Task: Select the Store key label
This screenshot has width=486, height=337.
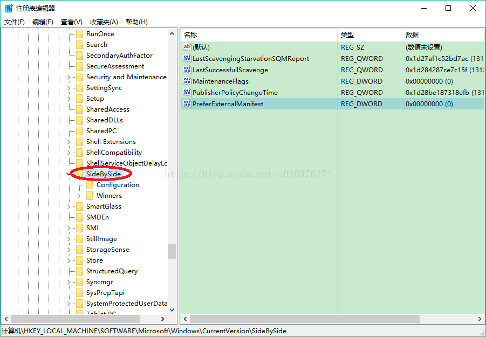Action: click(x=94, y=260)
